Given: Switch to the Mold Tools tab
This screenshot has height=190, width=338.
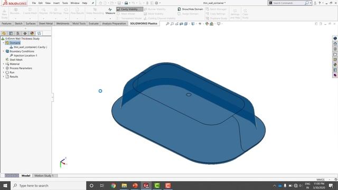Looking at the screenshot, I should [79, 23].
